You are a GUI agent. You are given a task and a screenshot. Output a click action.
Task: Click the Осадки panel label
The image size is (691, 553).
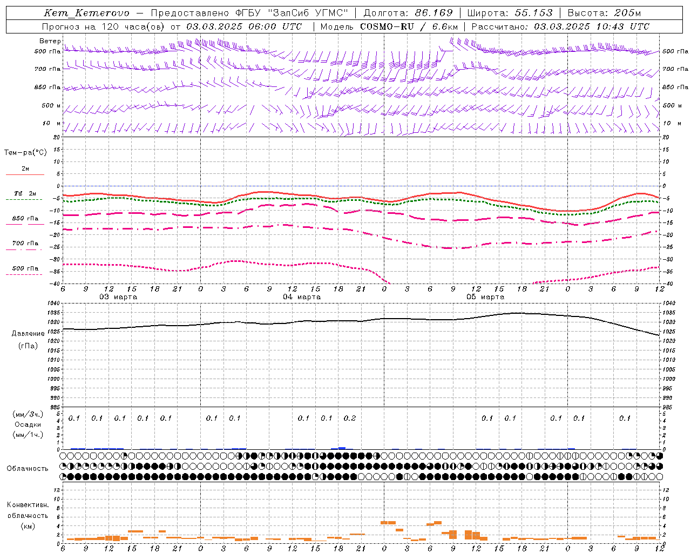click(x=28, y=424)
